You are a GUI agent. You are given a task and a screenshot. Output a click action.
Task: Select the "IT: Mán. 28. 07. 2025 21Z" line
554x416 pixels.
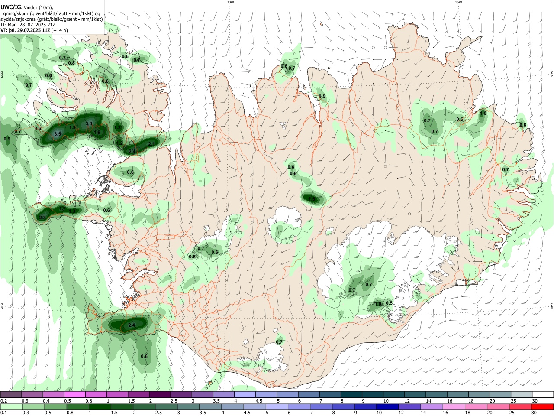28,25
